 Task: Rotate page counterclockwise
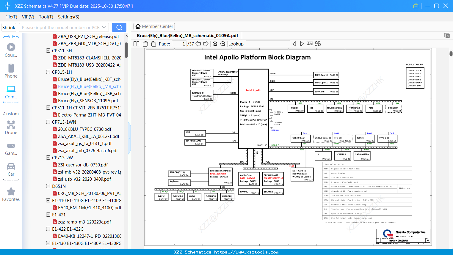(x=145, y=44)
